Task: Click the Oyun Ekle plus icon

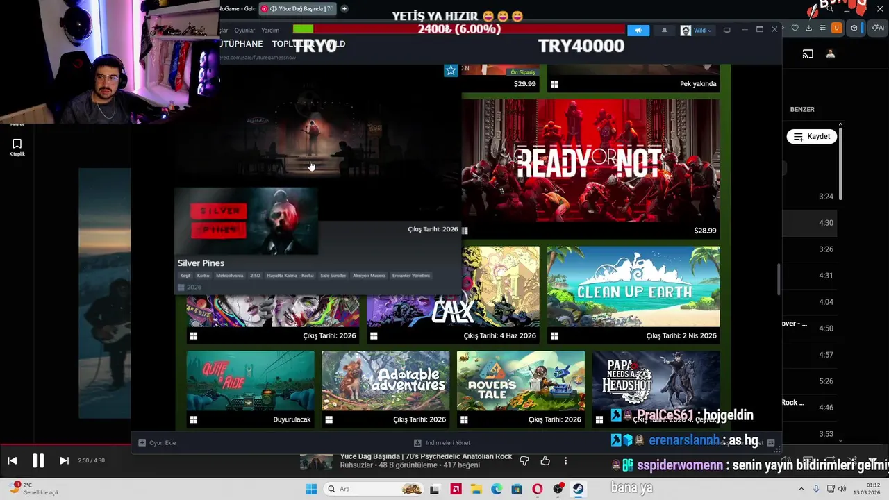Action: 142,442
